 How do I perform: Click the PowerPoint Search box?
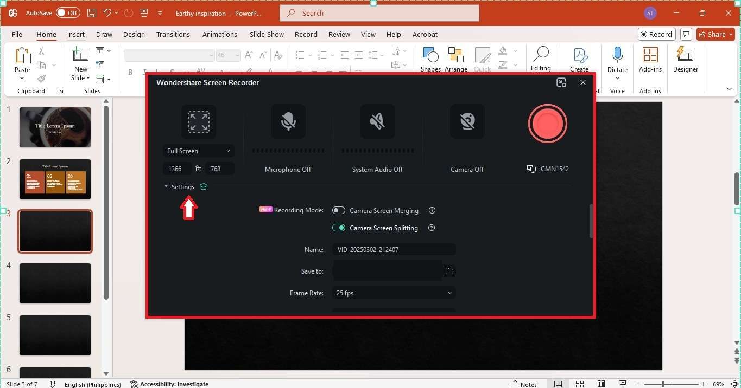point(379,13)
